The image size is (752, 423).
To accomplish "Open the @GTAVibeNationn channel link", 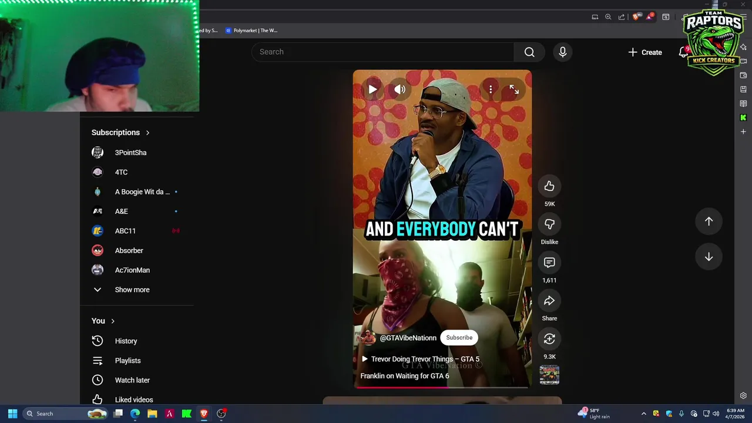I will pyautogui.click(x=408, y=338).
